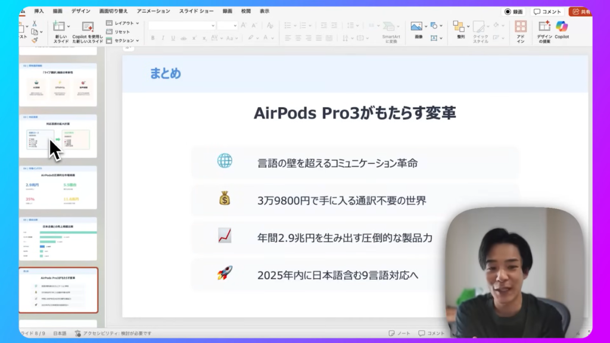Image resolution: width=610 pixels, height=343 pixels.
Task: Click the Copy icon in the ribbon
Action: [x=35, y=32]
